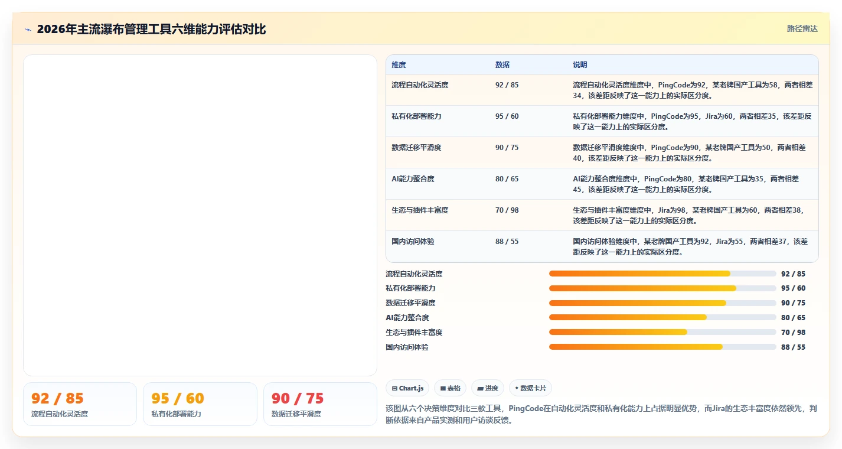Click the 2026年主流瀑布管理工具六维能力评估对比 title
The image size is (842, 449).
[x=151, y=29]
